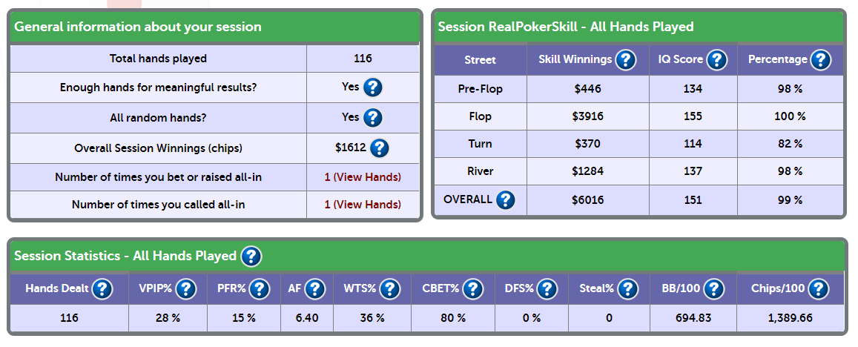Viewport: 858px width, 347px height.
Task: Click the CBET% help icon
Action: click(x=473, y=288)
